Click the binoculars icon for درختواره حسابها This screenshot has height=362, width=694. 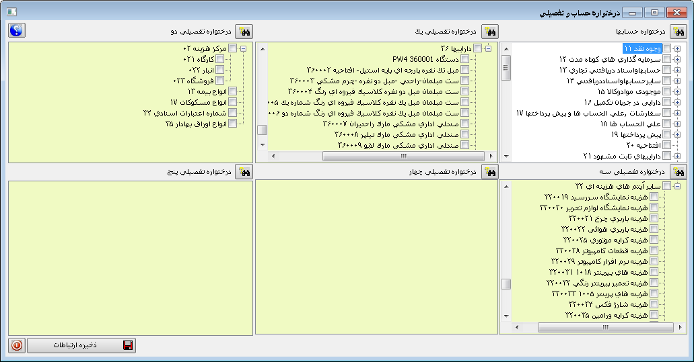pyautogui.click(x=677, y=32)
